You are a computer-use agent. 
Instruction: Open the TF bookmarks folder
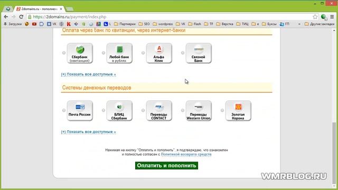click(x=209, y=24)
